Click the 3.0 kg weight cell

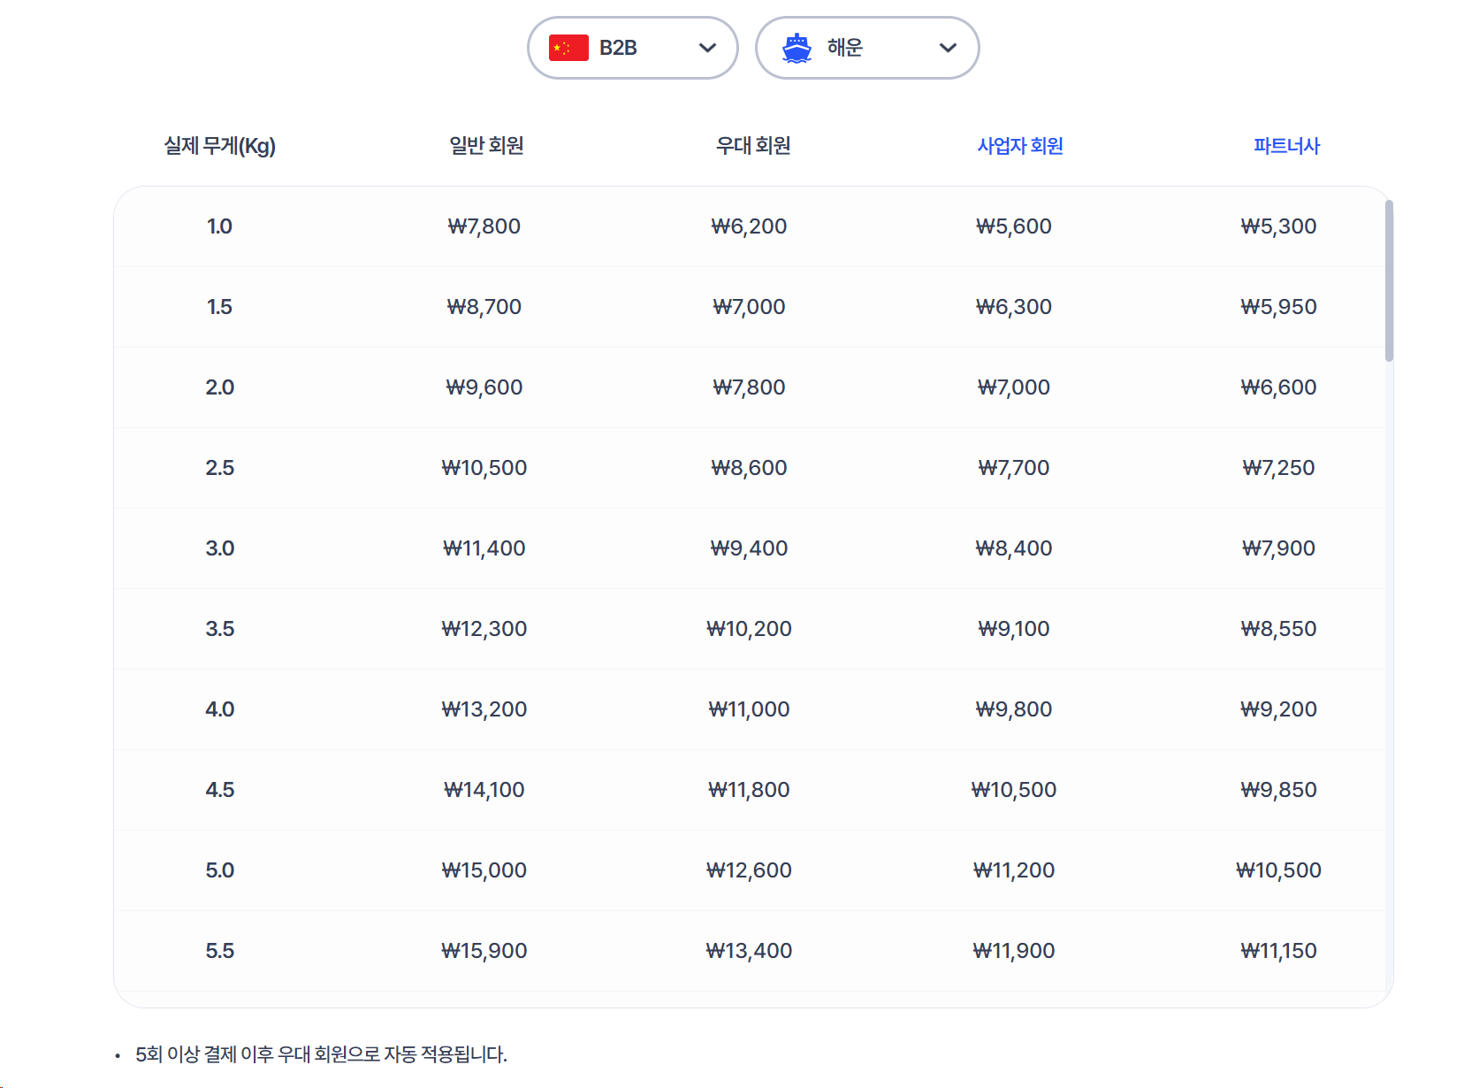219,548
